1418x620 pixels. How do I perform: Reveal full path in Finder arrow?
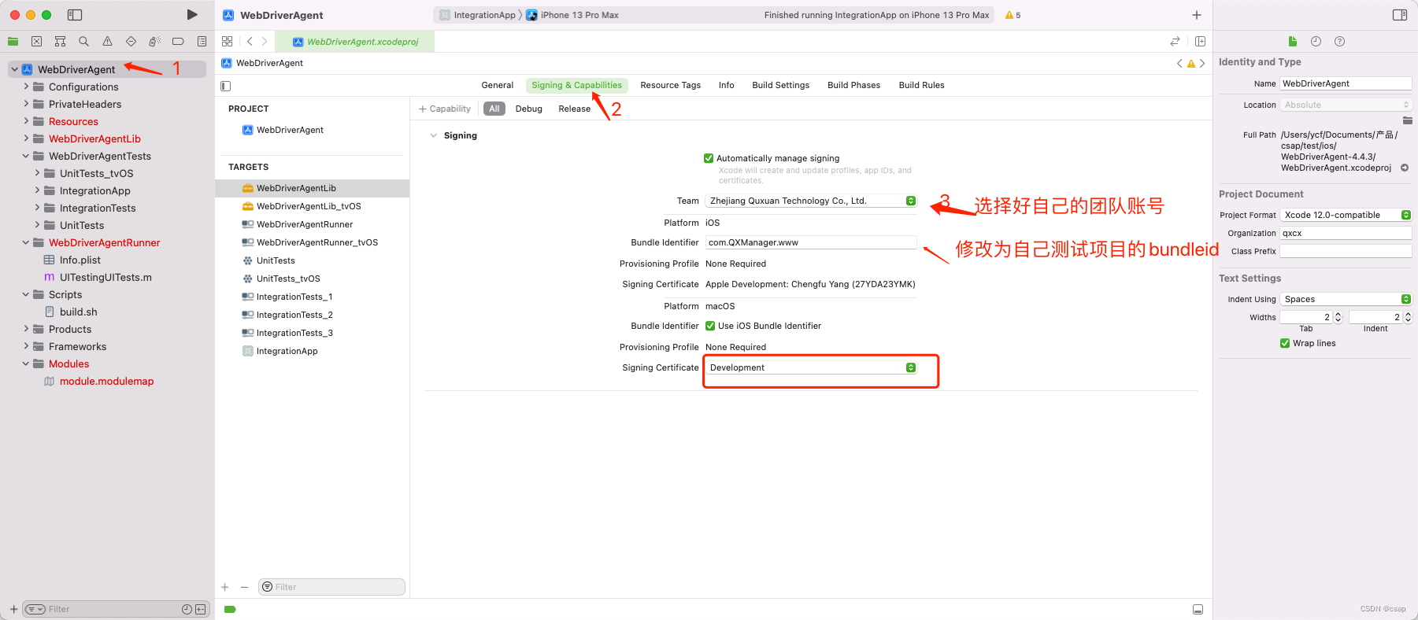pos(1405,168)
